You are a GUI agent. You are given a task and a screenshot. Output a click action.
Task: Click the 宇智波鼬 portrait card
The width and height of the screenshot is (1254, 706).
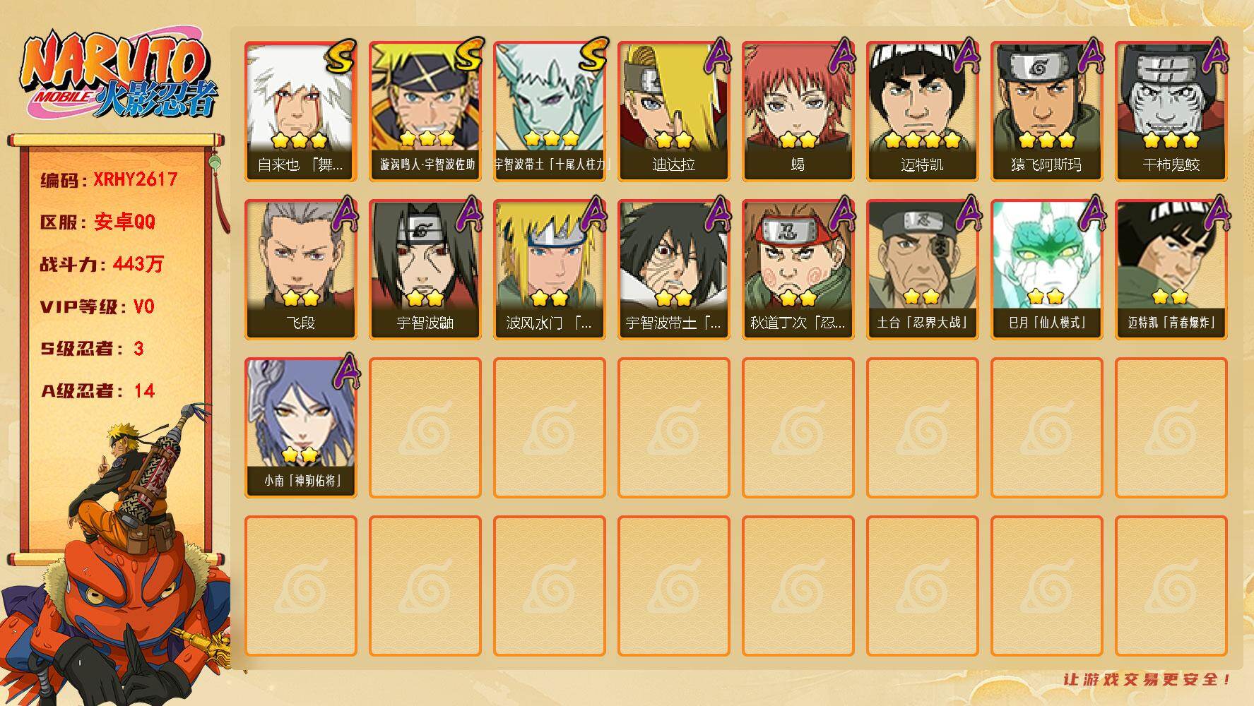click(425, 270)
